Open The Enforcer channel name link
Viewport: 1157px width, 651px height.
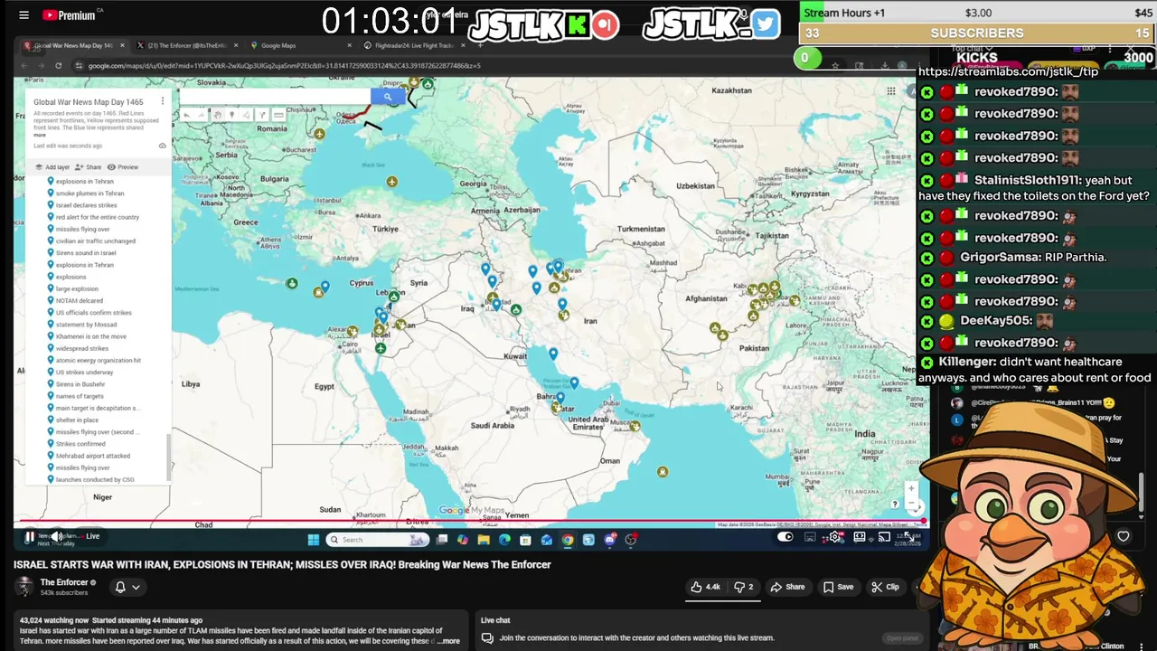(64, 582)
